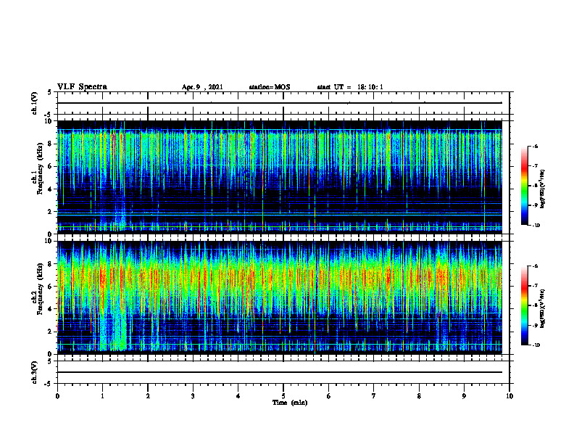
Task: Click the "ch.3(V)" axis label
Action: click(x=34, y=372)
